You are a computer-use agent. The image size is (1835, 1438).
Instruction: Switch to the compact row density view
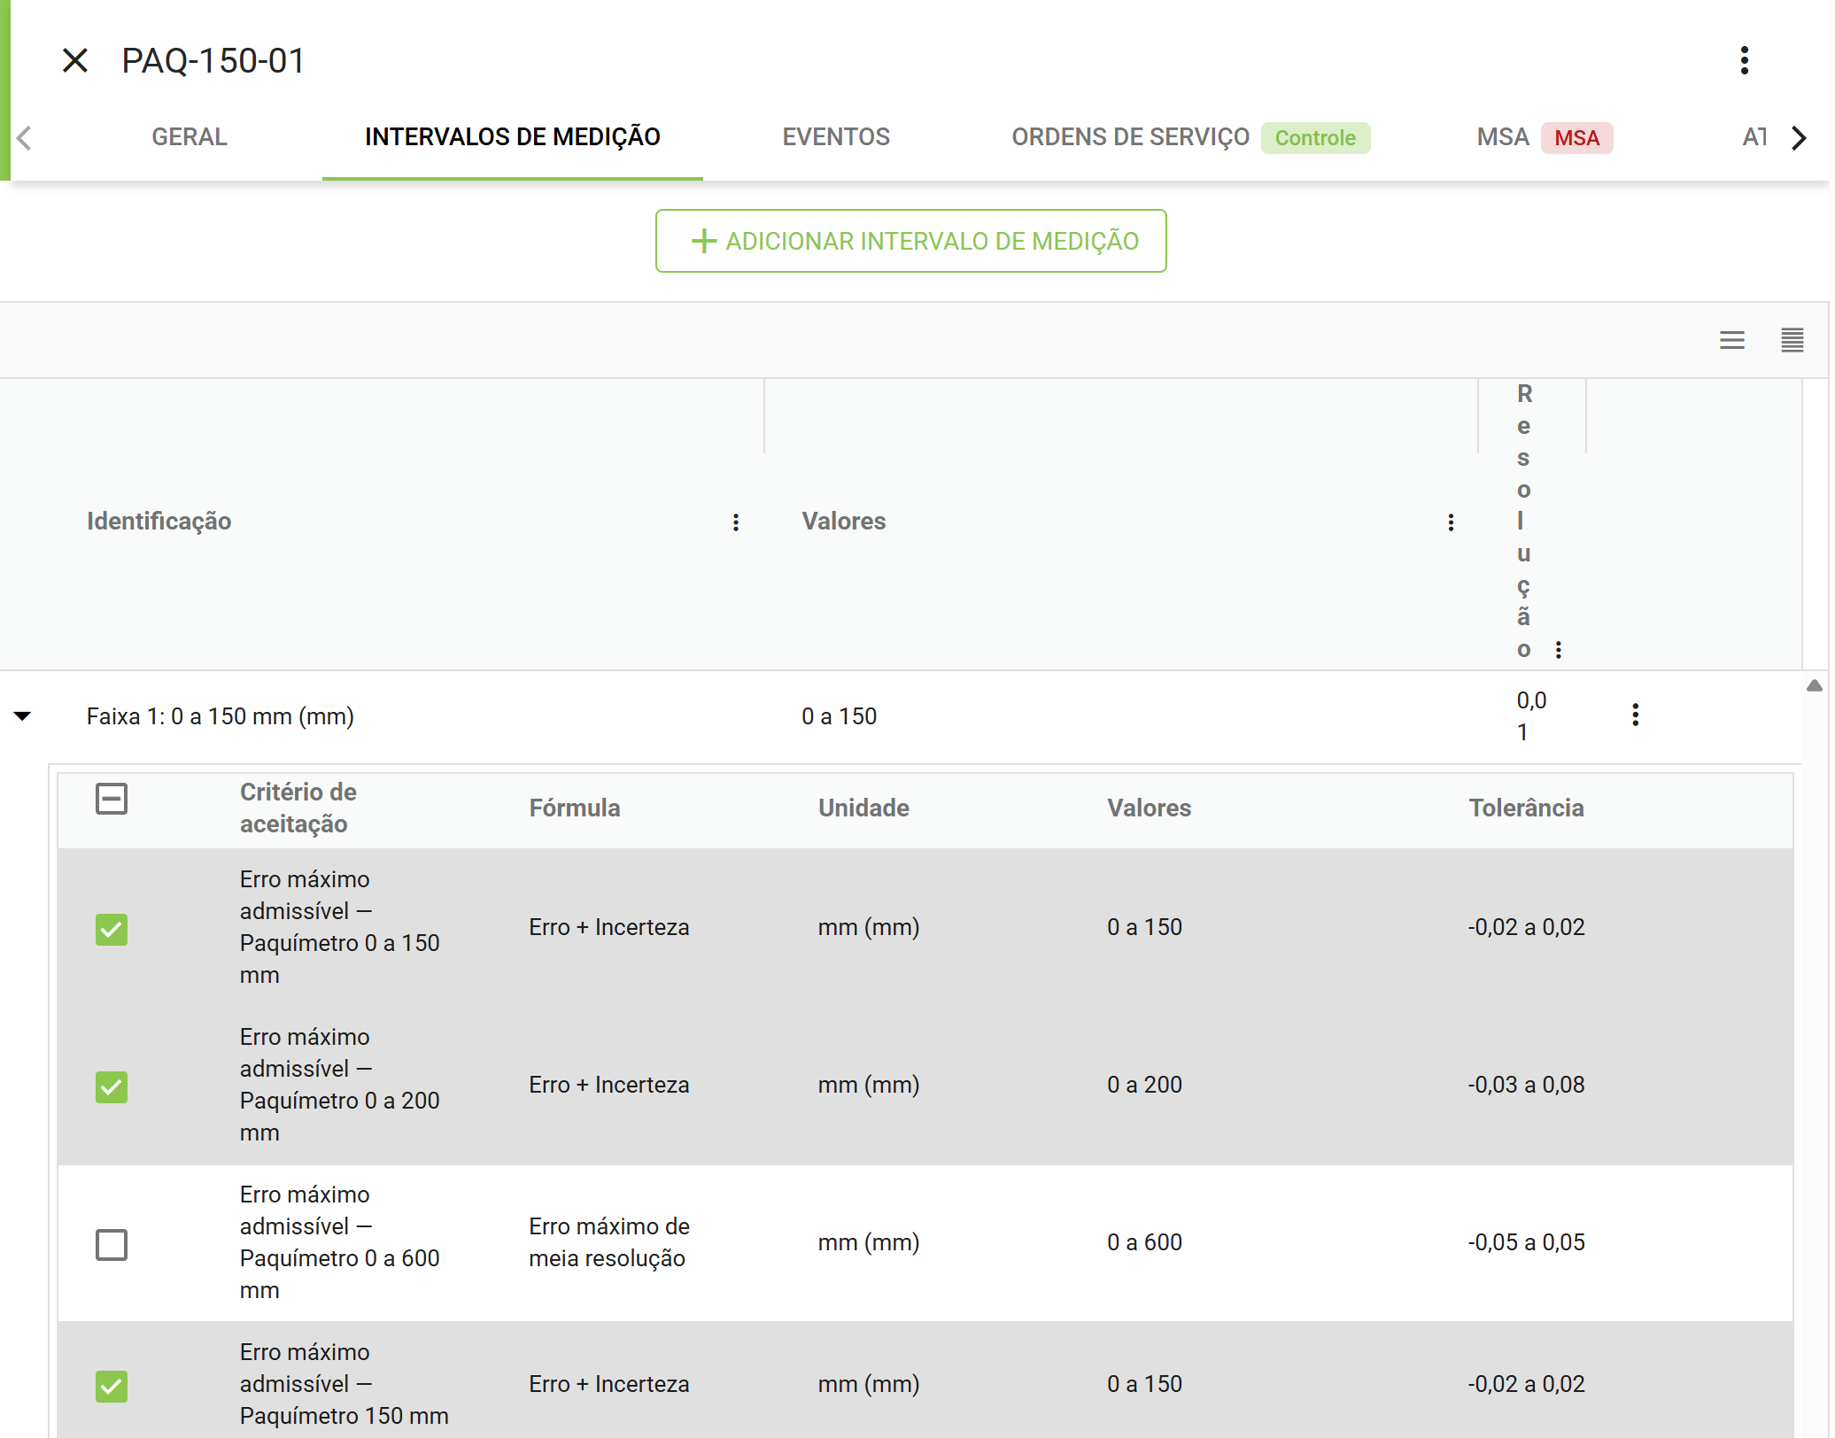(1792, 340)
